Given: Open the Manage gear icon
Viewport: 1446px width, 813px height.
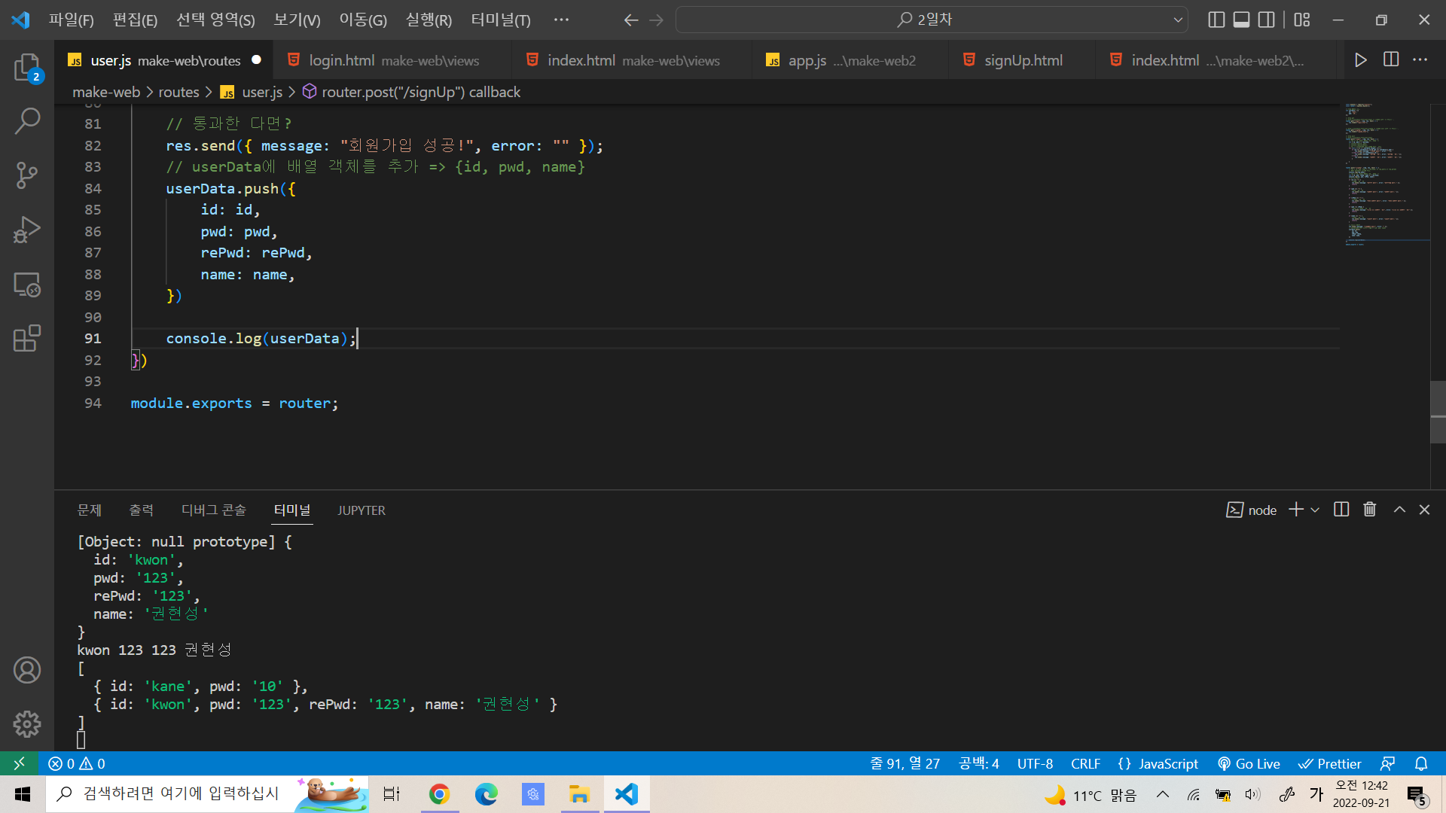Looking at the screenshot, I should [27, 724].
